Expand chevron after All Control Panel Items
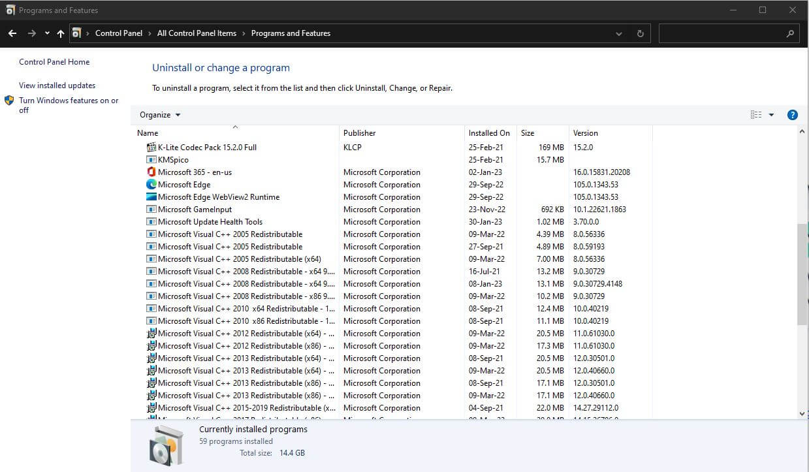Screen dimensions: 809x472 click(244, 33)
